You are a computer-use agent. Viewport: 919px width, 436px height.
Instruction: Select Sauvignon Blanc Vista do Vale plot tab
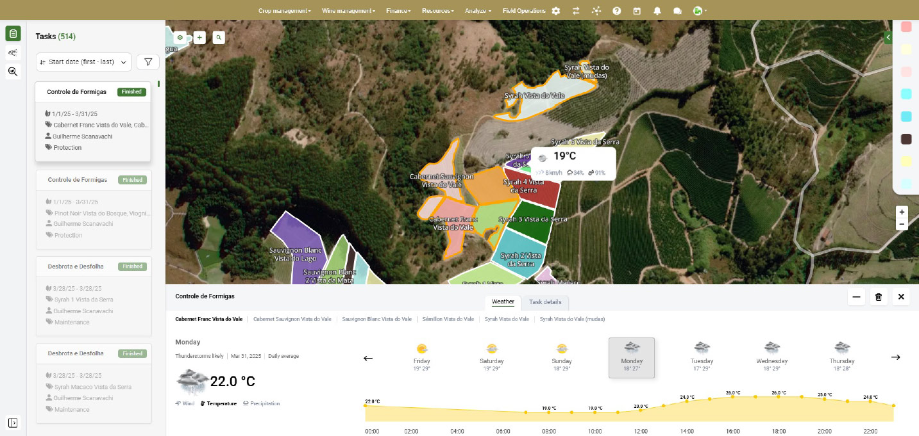[x=376, y=319]
